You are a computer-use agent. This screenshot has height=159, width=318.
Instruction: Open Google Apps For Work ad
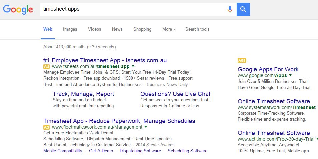268,69
